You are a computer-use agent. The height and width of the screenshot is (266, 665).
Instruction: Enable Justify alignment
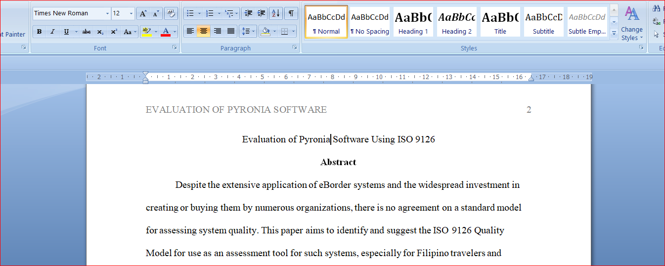tap(231, 32)
